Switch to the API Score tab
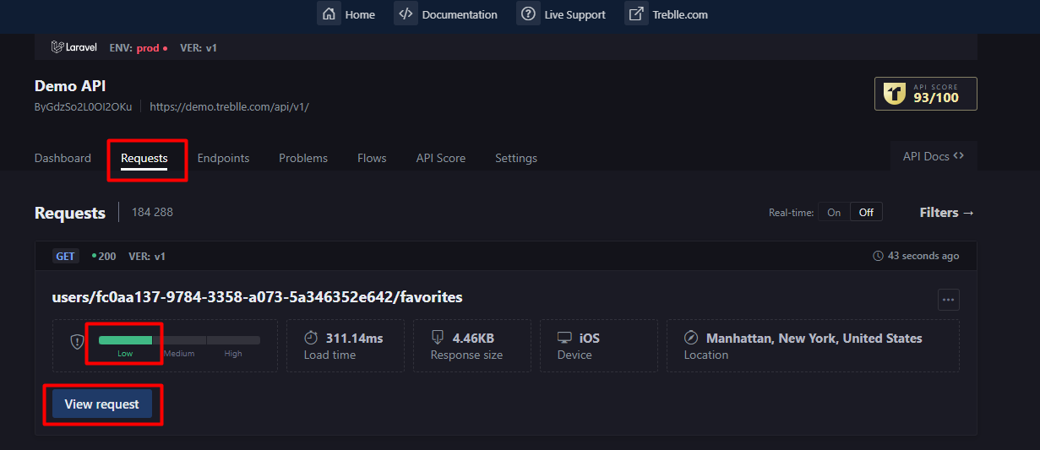The image size is (1040, 450). [441, 158]
